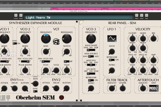The width and height of the screenshot is (161, 107).
Task: Click the CC button at bottom left
Action: [8, 97]
